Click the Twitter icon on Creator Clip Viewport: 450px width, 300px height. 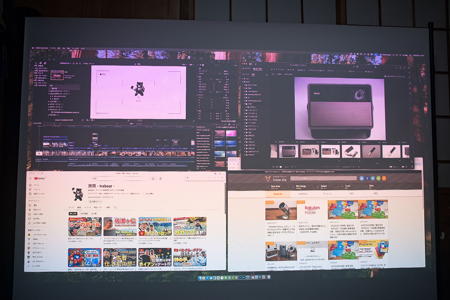[x=361, y=178]
